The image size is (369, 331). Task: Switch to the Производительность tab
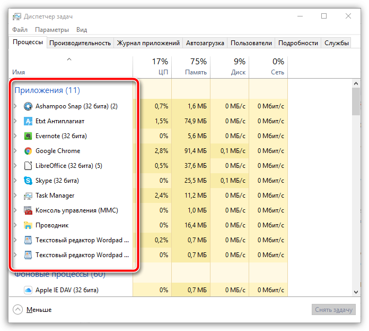tap(80, 43)
